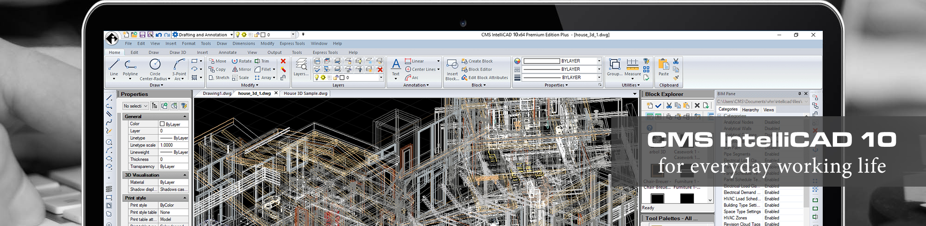Viewport: 926px width, 226px height.
Task: Click the Quick Select icon in Properties panel
Action: (x=184, y=106)
